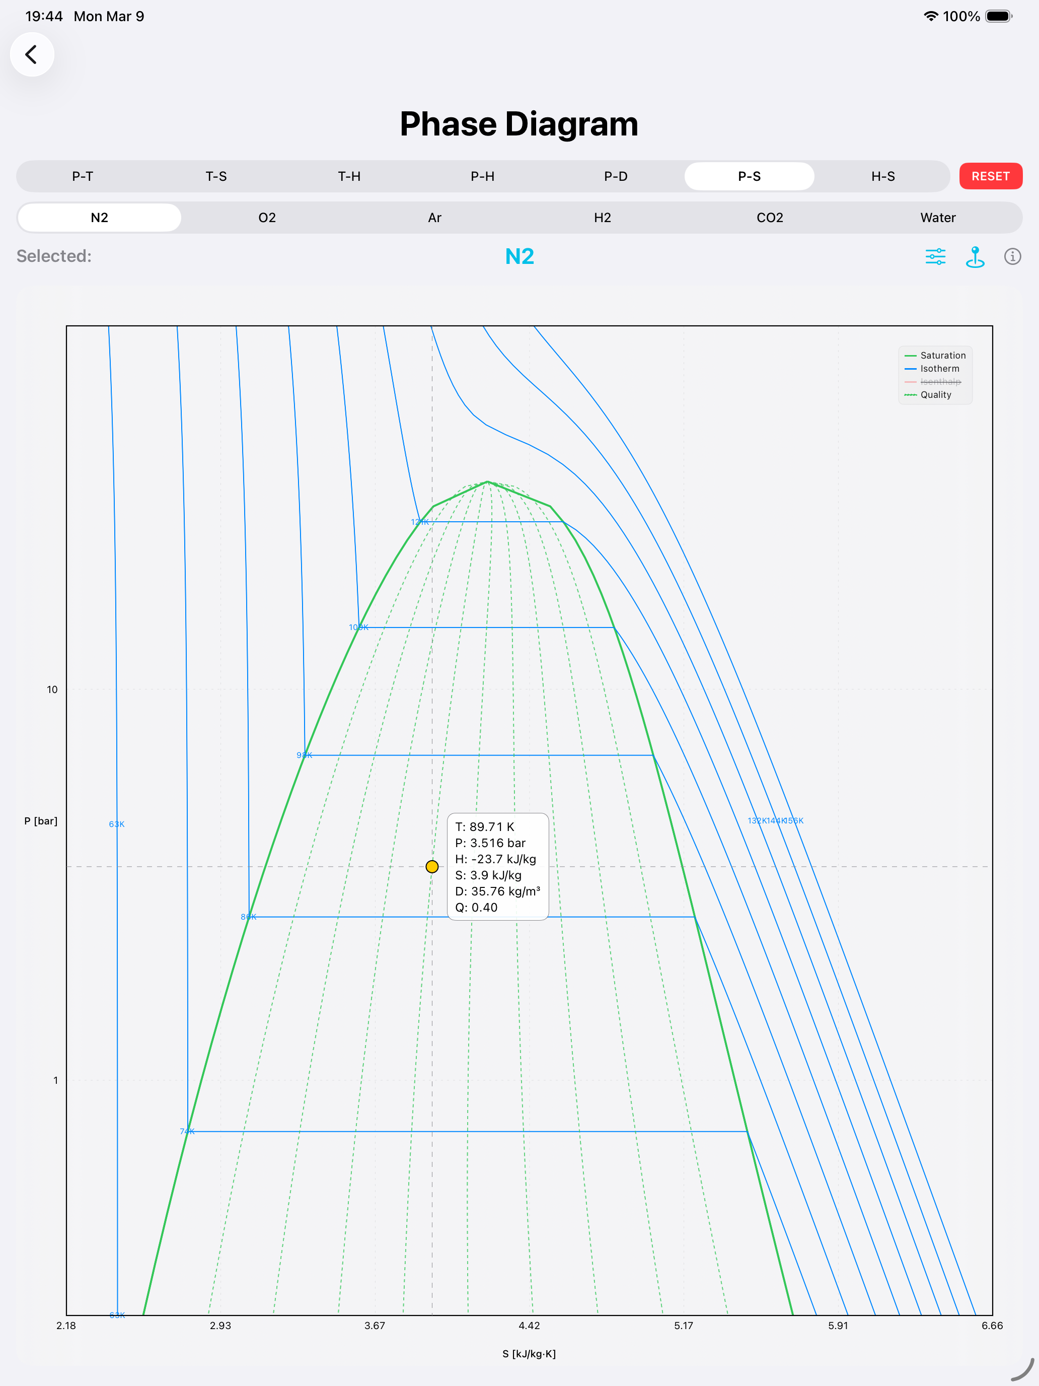The width and height of the screenshot is (1039, 1386).
Task: Open the info circle icon
Action: (x=1012, y=256)
